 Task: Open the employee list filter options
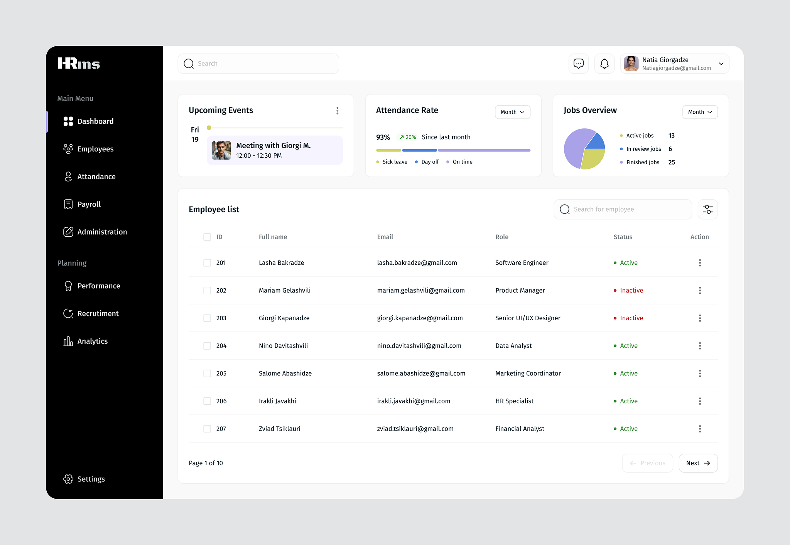coord(708,209)
